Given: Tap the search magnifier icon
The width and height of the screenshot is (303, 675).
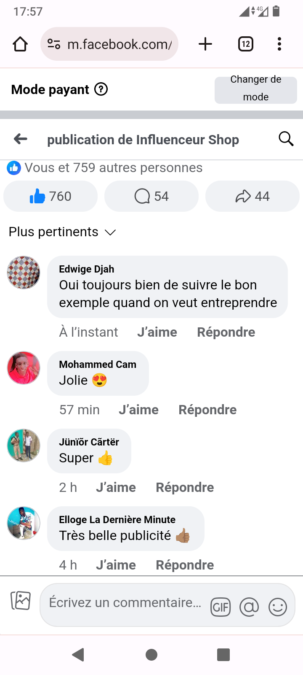Looking at the screenshot, I should point(286,139).
